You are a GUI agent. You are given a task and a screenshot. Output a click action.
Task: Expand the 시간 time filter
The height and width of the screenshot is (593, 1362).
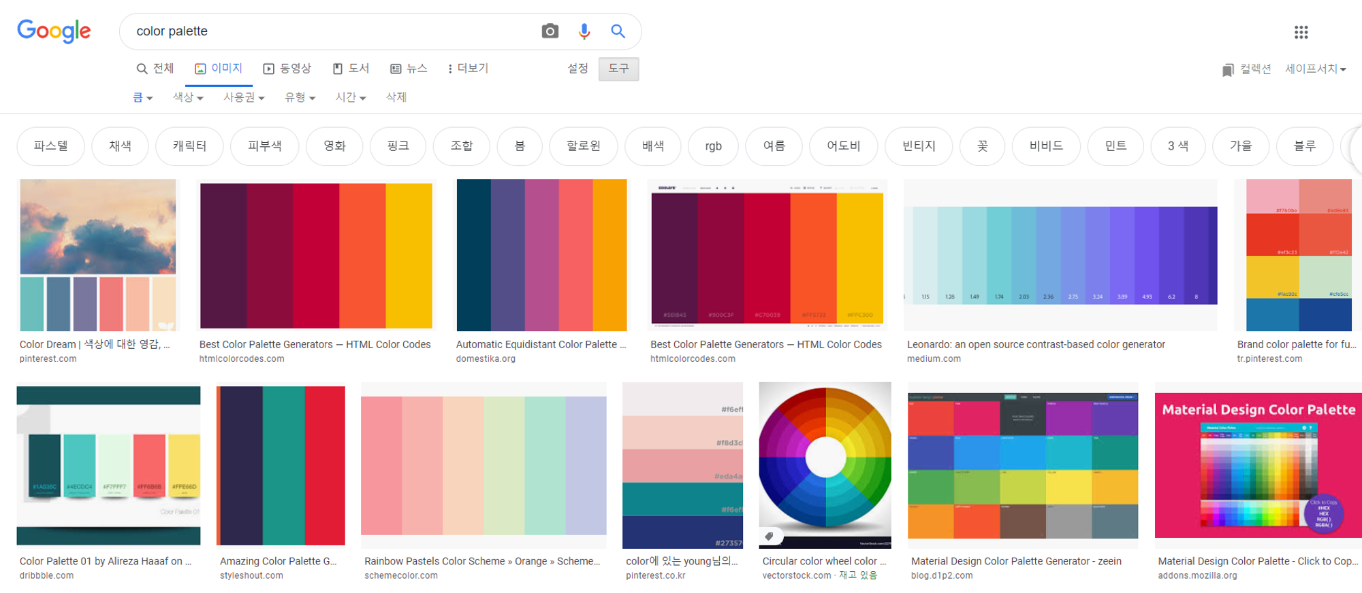[351, 97]
